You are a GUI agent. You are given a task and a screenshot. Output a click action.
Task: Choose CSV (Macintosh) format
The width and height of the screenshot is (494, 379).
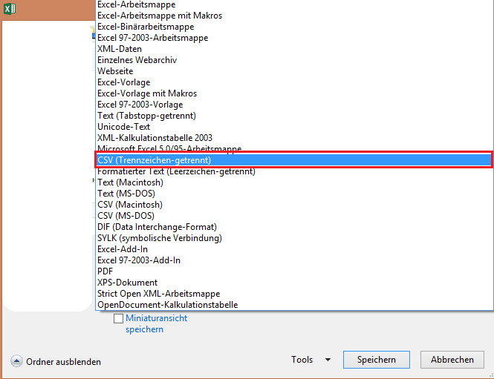tap(294, 205)
